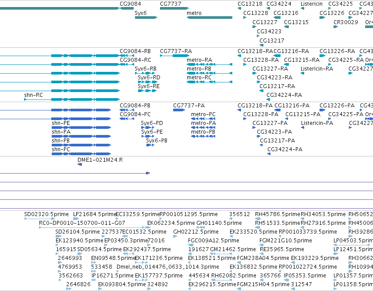Image resolution: width=373 pixels, height=291 pixels.
Task: Click the Syx6-PE protein label
Action: [152, 132]
